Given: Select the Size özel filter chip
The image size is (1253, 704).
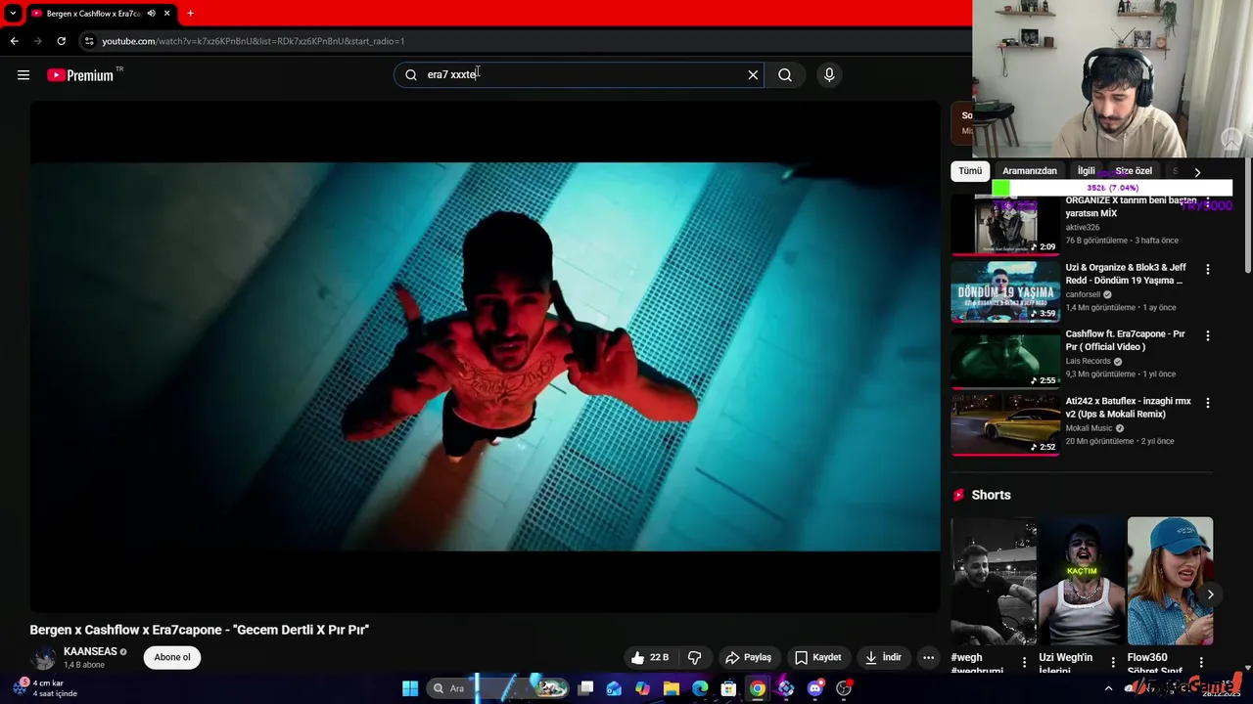Looking at the screenshot, I should [1134, 171].
